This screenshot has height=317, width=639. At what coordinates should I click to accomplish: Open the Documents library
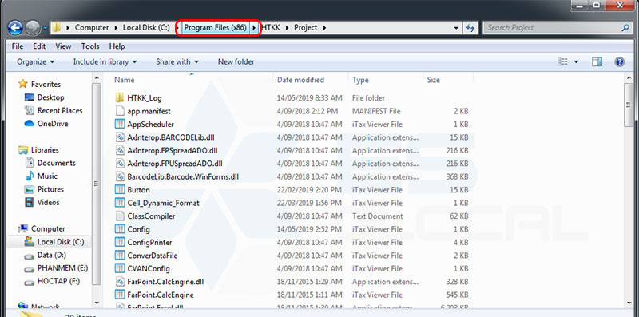(56, 163)
